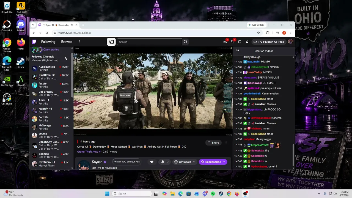352x198 pixels.
Task: Open the Recycle Bin on desktop
Action: [7, 8]
